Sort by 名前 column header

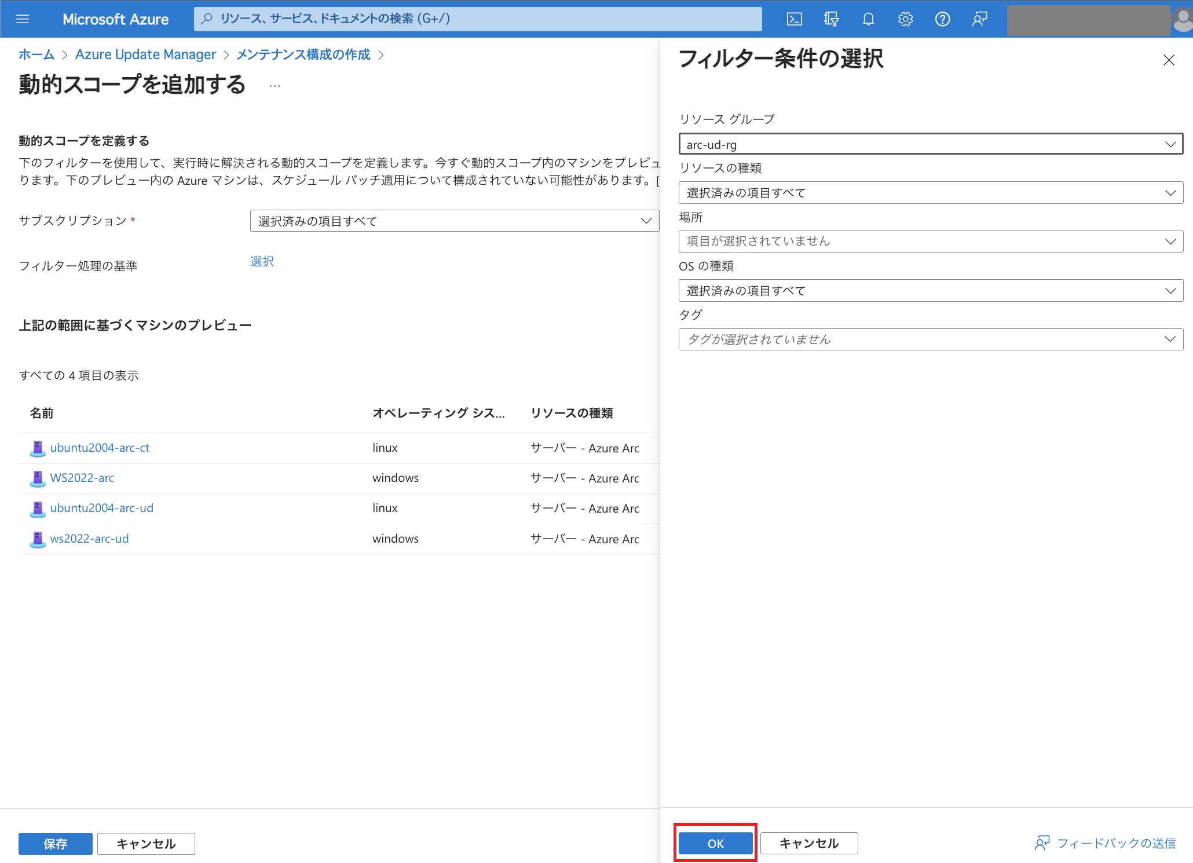click(x=41, y=413)
